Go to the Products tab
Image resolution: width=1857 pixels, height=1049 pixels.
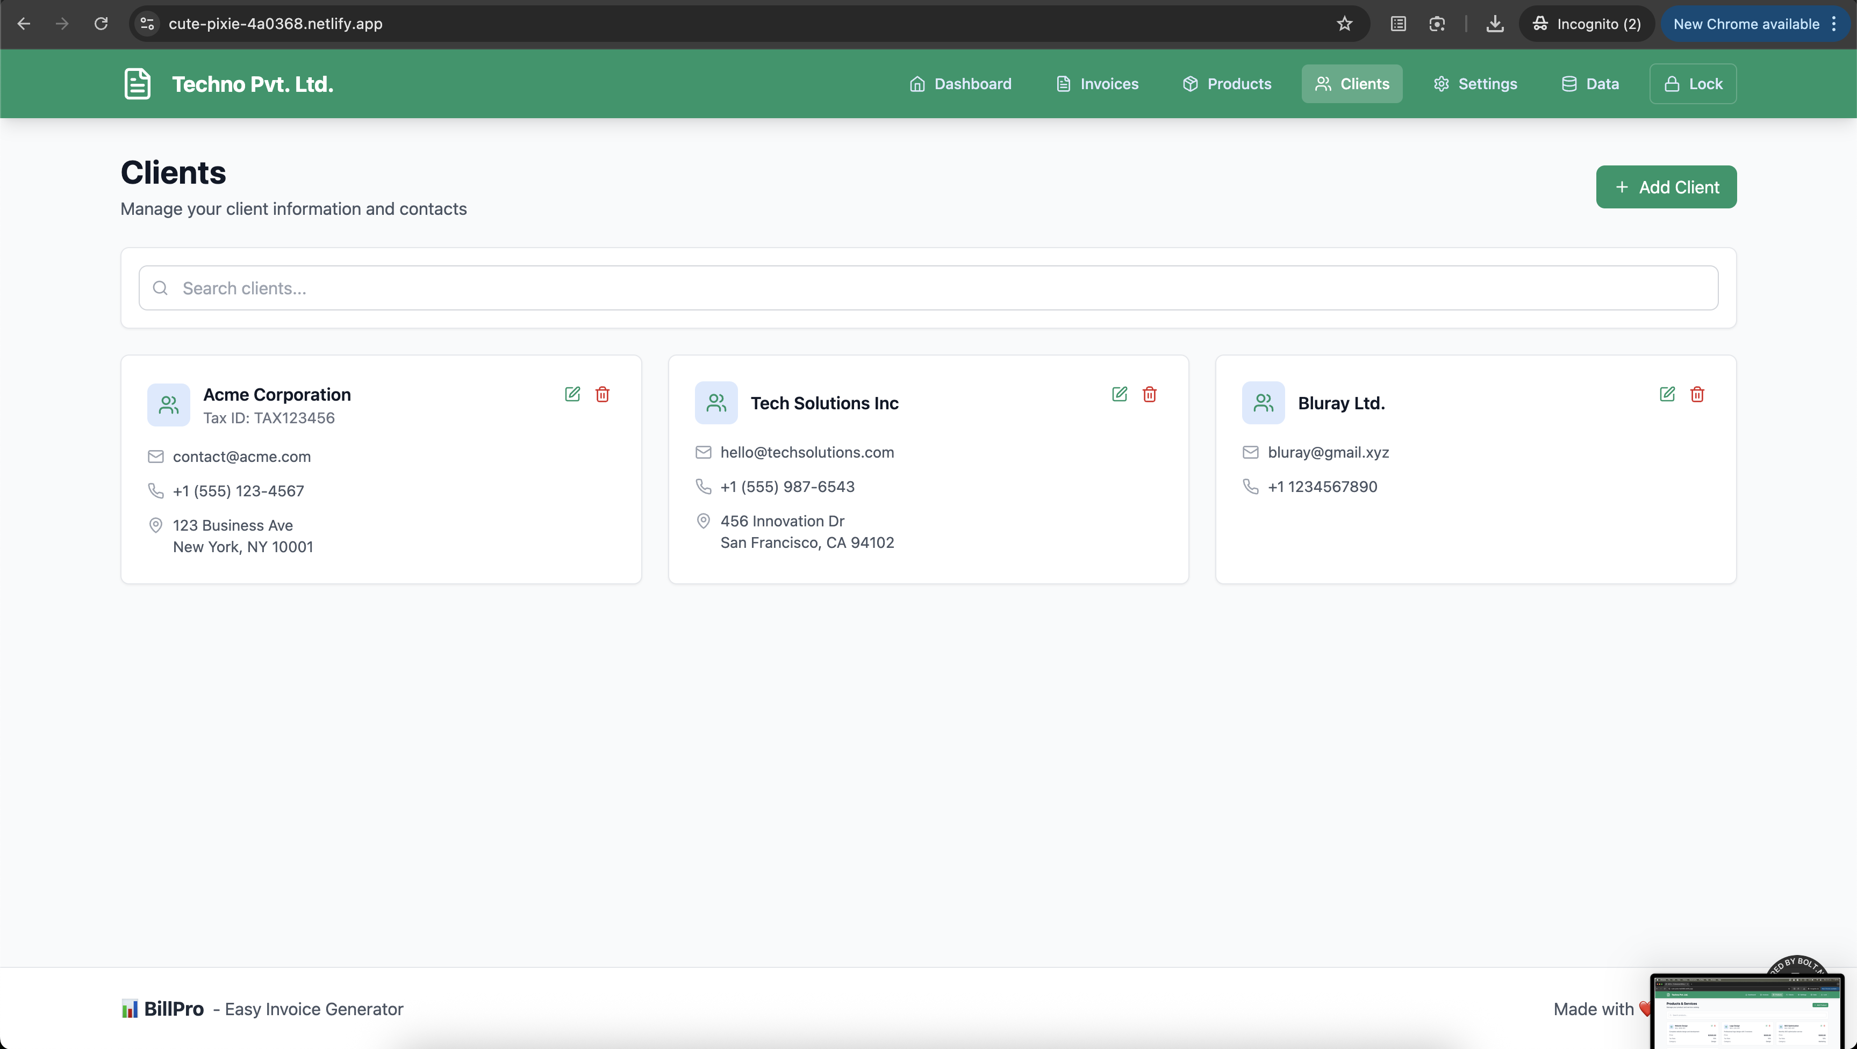(x=1227, y=84)
